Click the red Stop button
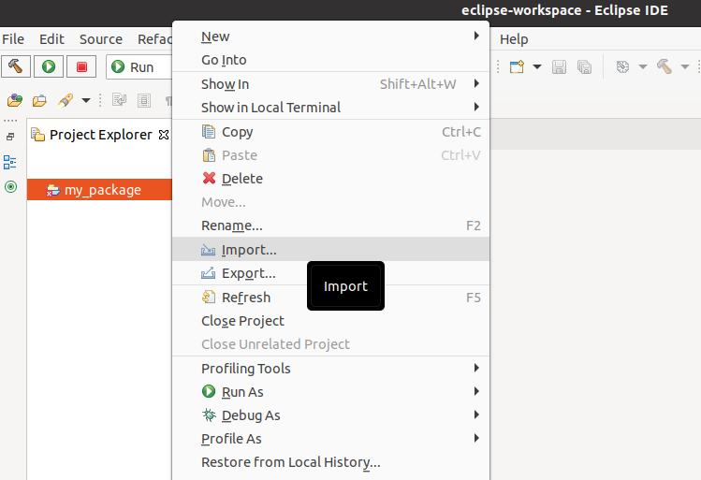The height and width of the screenshot is (480, 701). [81, 66]
